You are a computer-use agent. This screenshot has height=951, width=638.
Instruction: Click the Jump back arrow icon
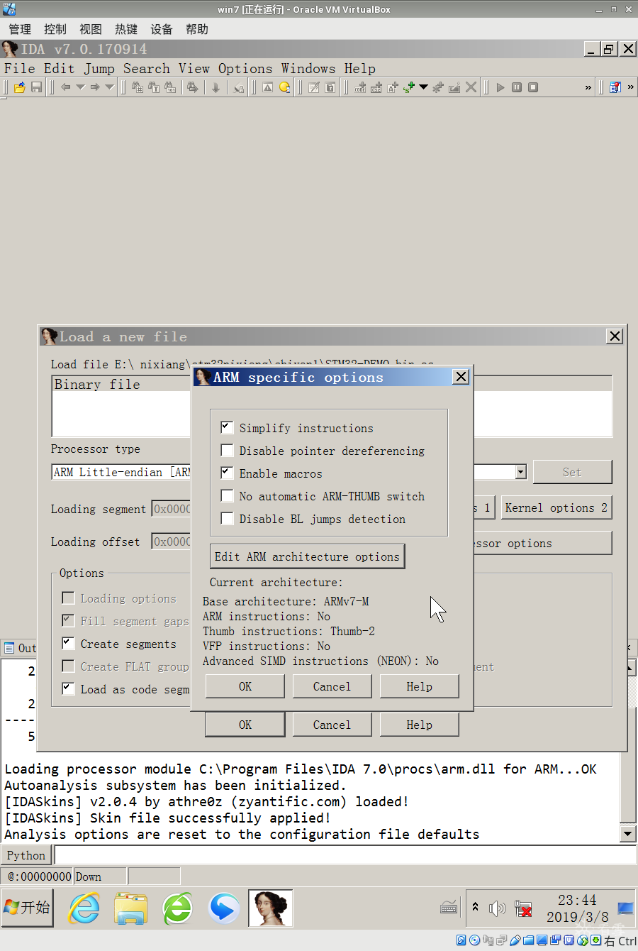(65, 87)
